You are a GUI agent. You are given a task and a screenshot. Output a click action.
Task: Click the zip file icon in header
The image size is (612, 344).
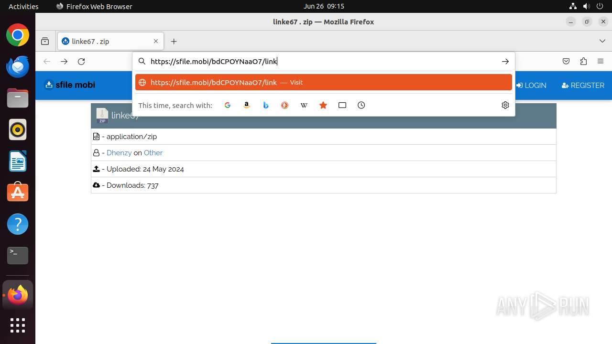tap(102, 116)
